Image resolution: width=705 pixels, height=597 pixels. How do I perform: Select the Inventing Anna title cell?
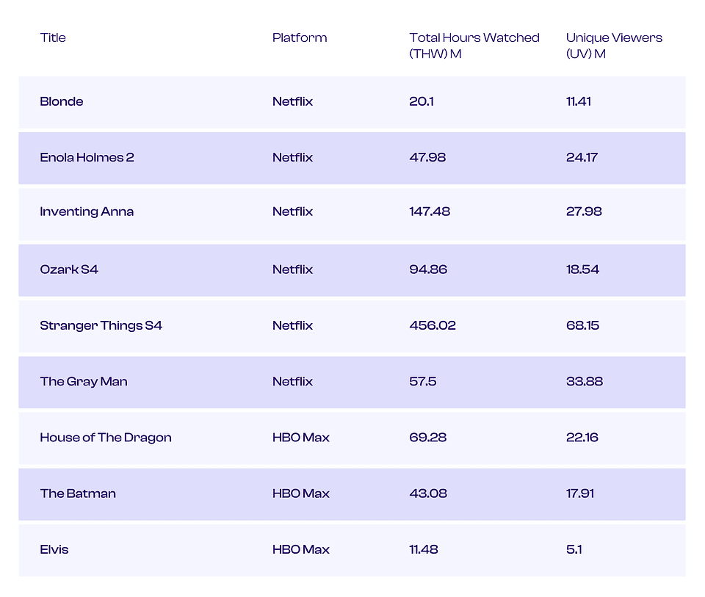pos(87,211)
